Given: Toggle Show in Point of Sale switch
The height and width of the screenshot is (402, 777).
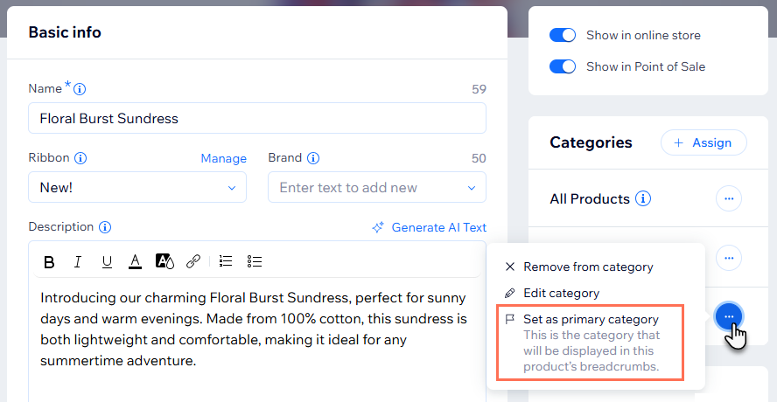Looking at the screenshot, I should 563,66.
